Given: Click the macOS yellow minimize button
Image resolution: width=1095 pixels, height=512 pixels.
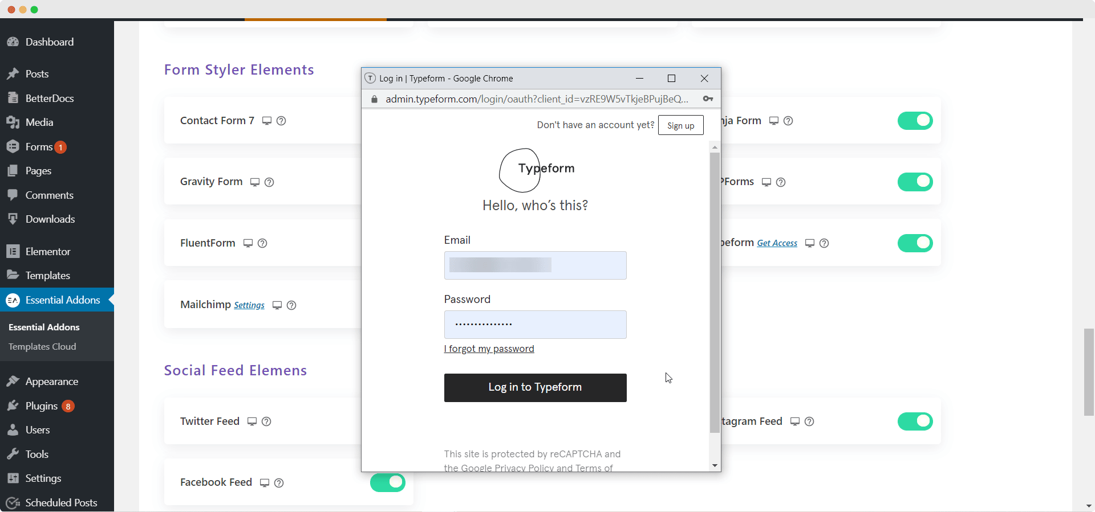Looking at the screenshot, I should [23, 10].
